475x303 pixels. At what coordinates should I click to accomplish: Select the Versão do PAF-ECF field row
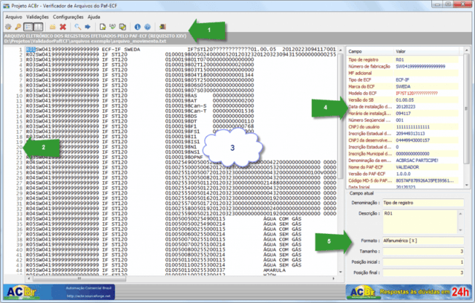(x=403, y=174)
